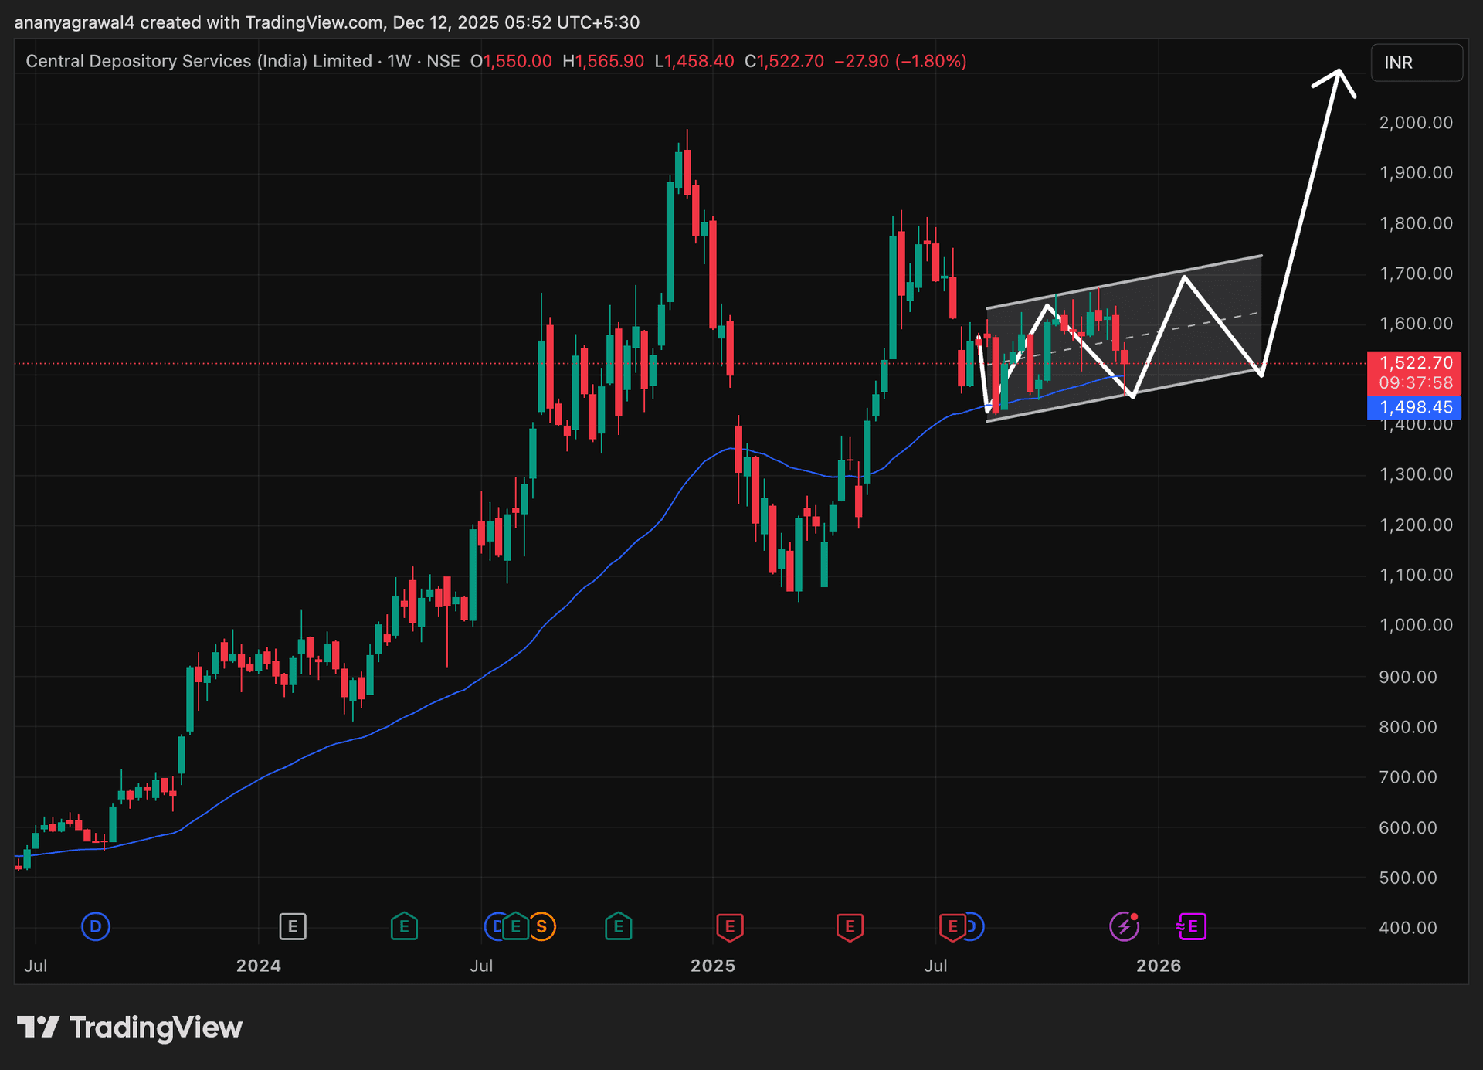Click the 2026 time axis label
Viewport: 1483px width, 1070px height.
coord(1159,966)
